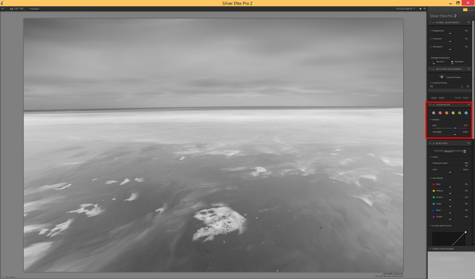The image size is (475, 279).
Task: Click the Blue sensitivity color swatch
Action: pyautogui.click(x=434, y=210)
